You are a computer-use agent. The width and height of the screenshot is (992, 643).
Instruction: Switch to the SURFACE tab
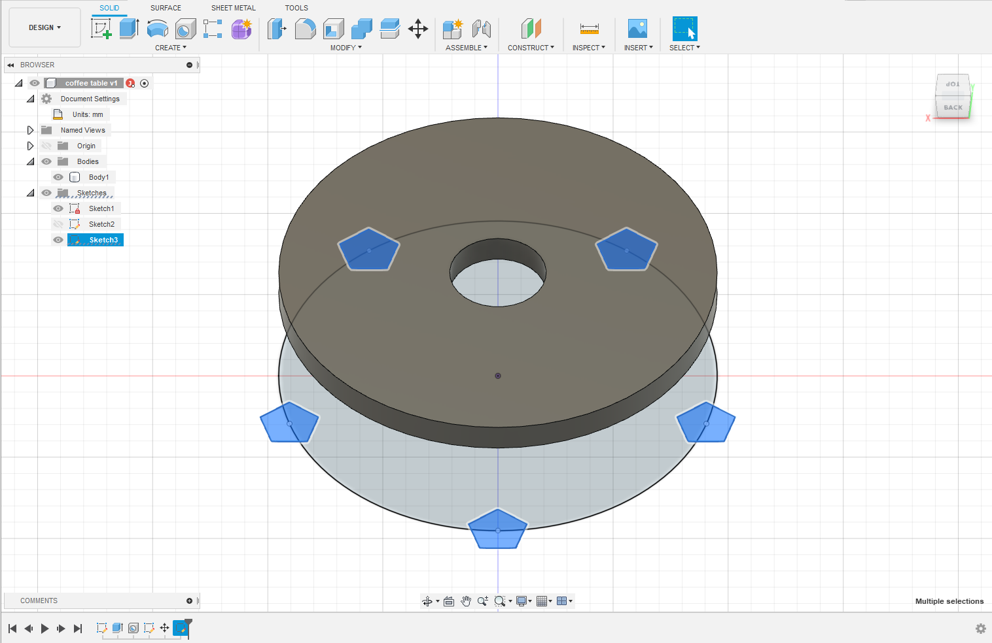pyautogui.click(x=166, y=8)
